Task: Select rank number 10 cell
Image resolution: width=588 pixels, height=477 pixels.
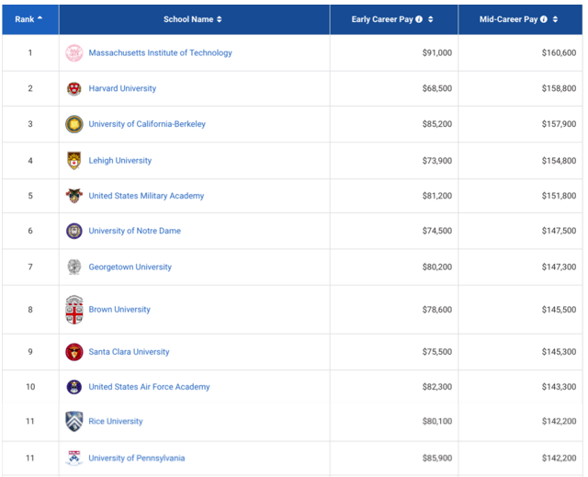Action: tap(30, 387)
